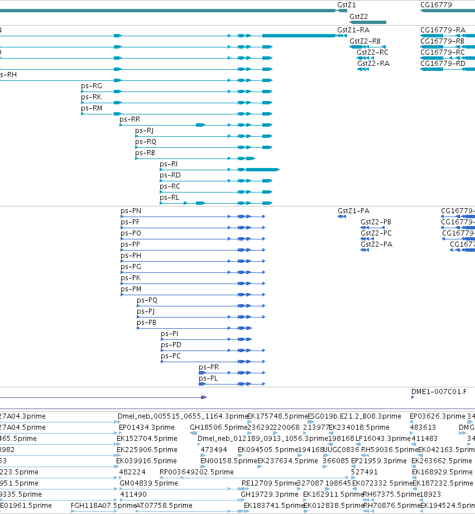Click protein label GstZ1-PA
Image resolution: width=475 pixels, height=514 pixels.
click(x=354, y=211)
